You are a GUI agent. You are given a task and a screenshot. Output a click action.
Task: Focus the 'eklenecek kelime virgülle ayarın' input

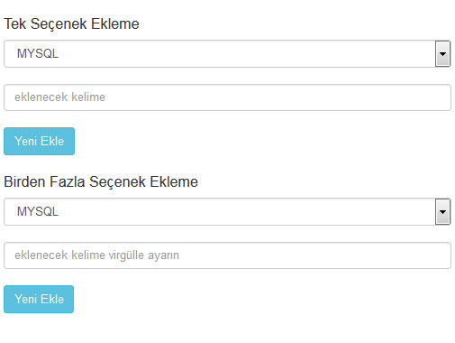pos(227,255)
